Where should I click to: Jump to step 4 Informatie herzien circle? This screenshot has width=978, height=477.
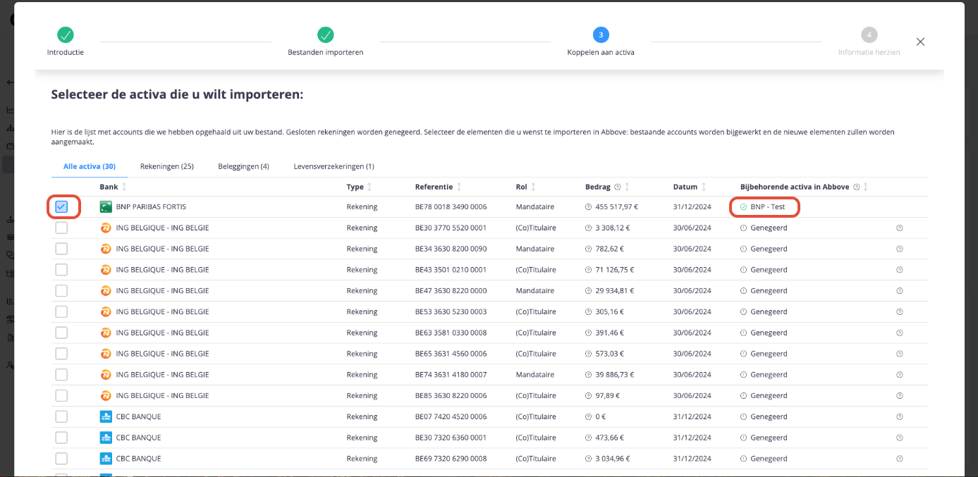point(869,35)
